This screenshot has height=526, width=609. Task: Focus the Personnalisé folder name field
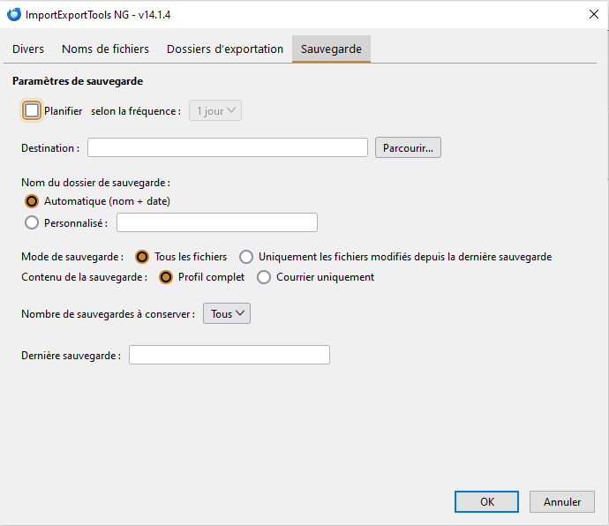point(217,222)
